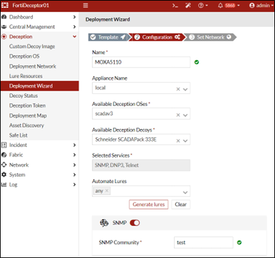The height and width of the screenshot is (258, 275).
Task: Click the Dashboard gauge icon
Action: coord(4,17)
